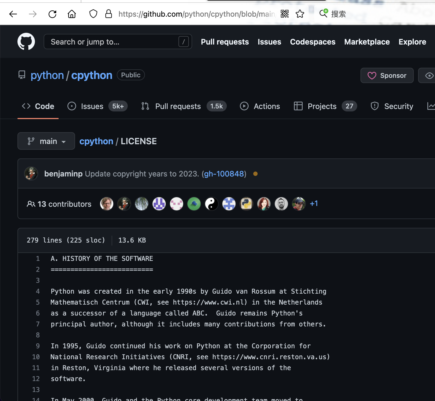Open the Insights graph icon tab
Image resolution: width=435 pixels, height=401 pixels.
(x=431, y=106)
